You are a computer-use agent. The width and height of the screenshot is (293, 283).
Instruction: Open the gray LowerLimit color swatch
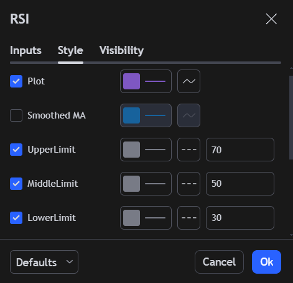click(131, 218)
